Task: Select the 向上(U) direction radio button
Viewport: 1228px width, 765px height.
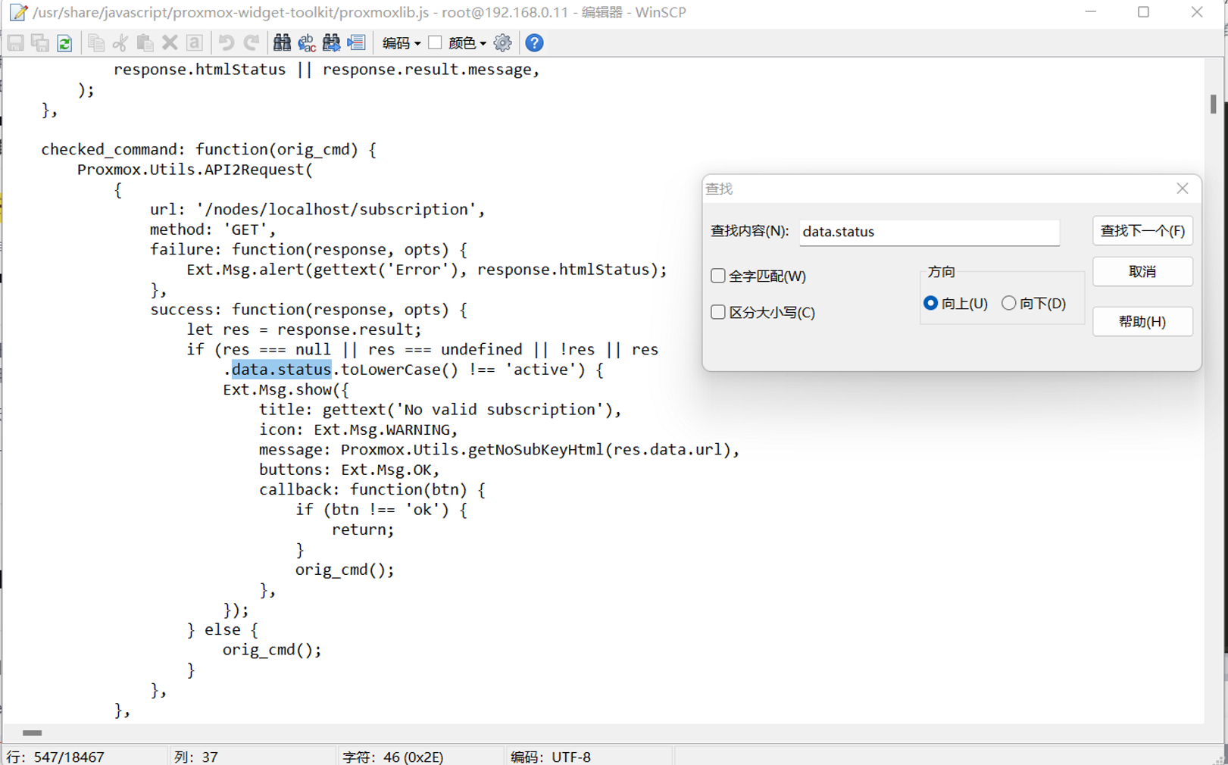Action: [x=930, y=303]
